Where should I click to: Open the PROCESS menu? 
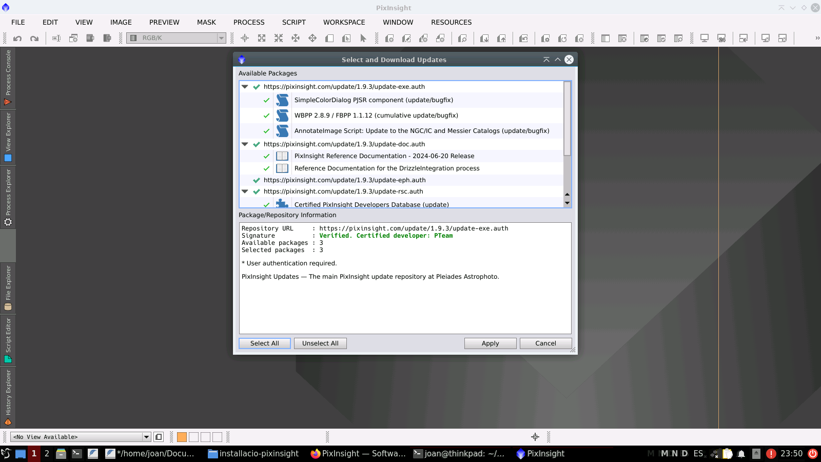click(x=249, y=22)
